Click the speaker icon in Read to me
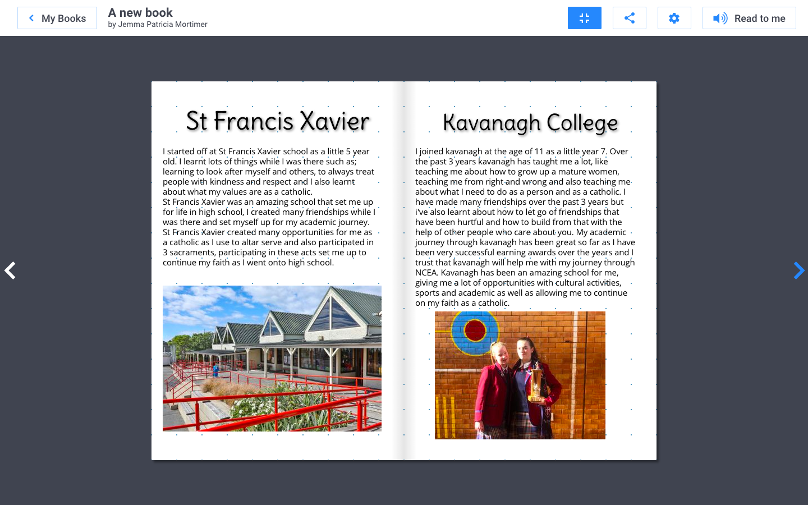 (719, 19)
